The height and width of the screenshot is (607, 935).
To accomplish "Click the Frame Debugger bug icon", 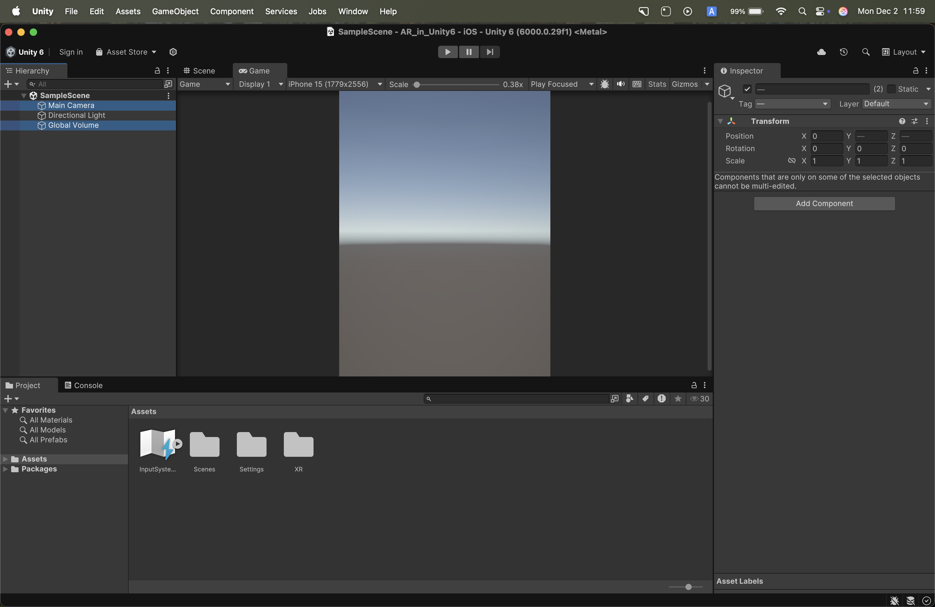I will [x=604, y=84].
